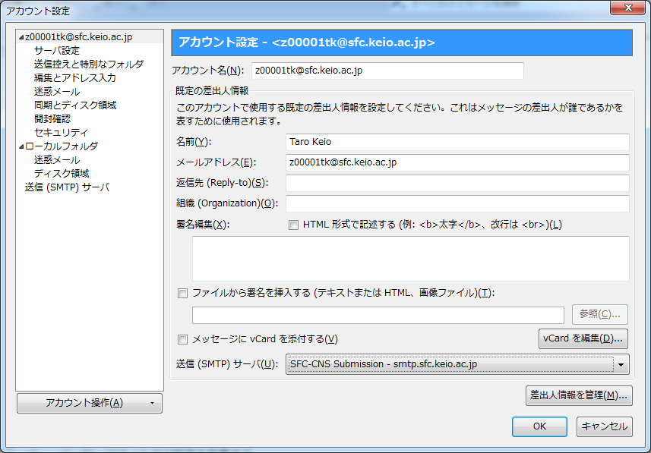651x453 pixels.
Task: Check ファイルから署名を挿入する option
Action: (182, 293)
